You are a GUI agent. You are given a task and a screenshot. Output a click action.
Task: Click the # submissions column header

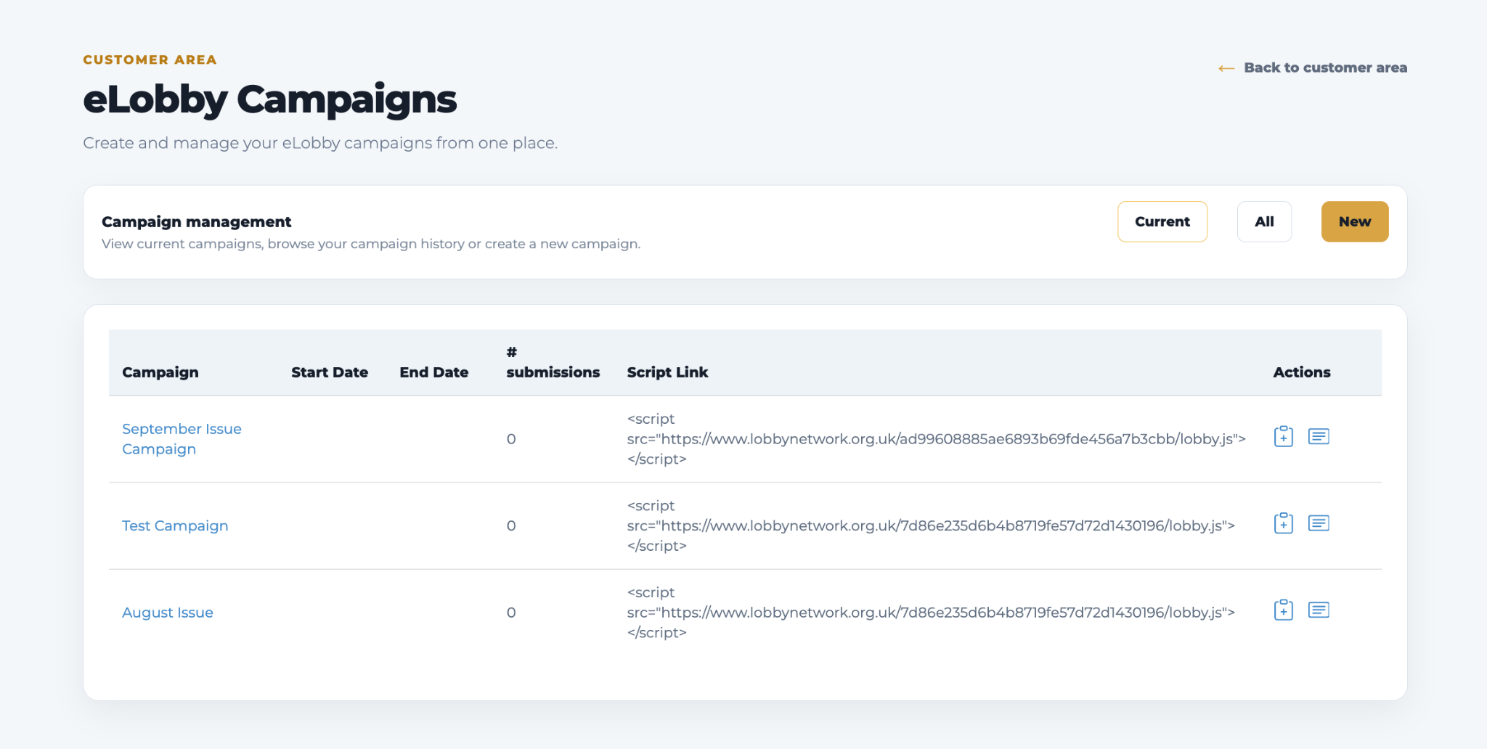point(553,362)
